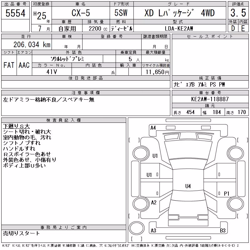
Task: Select the 売切りスタート notice
Action: [21, 233]
